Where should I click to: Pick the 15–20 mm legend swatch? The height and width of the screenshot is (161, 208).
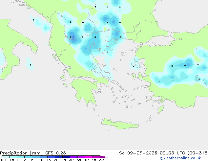(51, 157)
